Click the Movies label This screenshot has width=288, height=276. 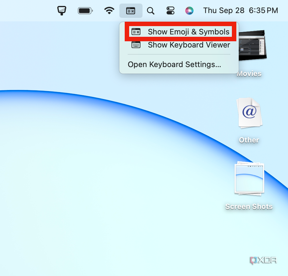pyautogui.click(x=249, y=74)
